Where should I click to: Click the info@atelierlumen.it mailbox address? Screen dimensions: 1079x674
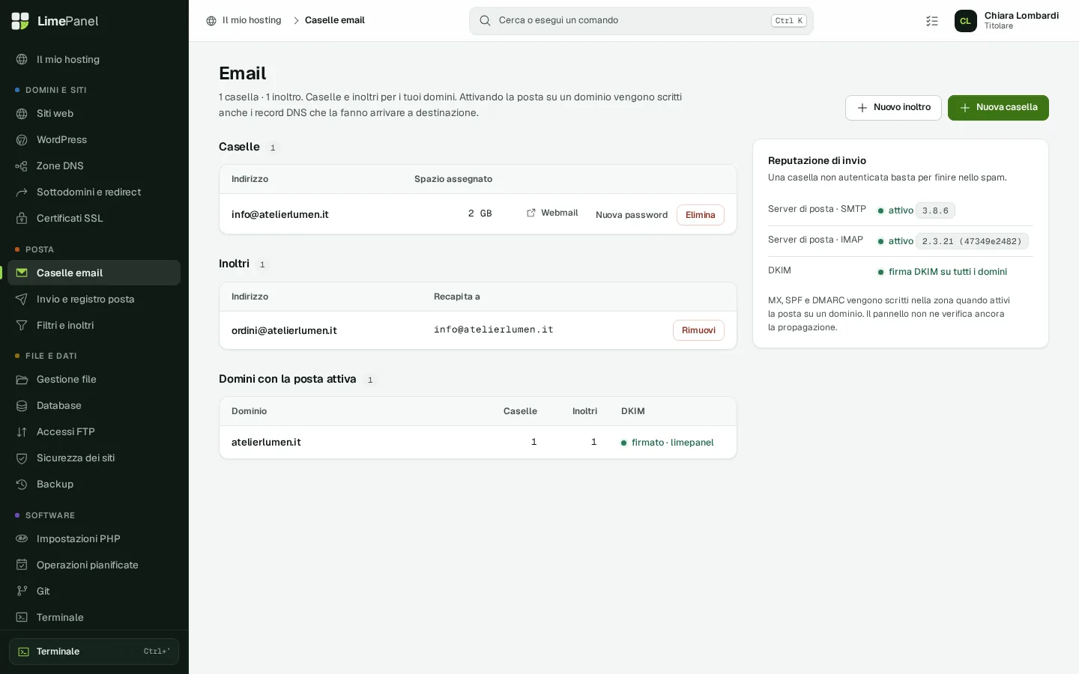280,215
